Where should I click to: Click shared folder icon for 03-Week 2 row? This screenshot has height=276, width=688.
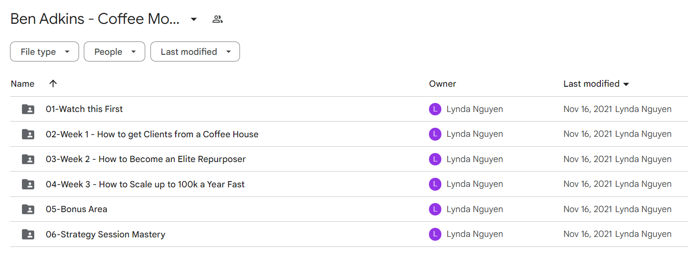coord(28,159)
